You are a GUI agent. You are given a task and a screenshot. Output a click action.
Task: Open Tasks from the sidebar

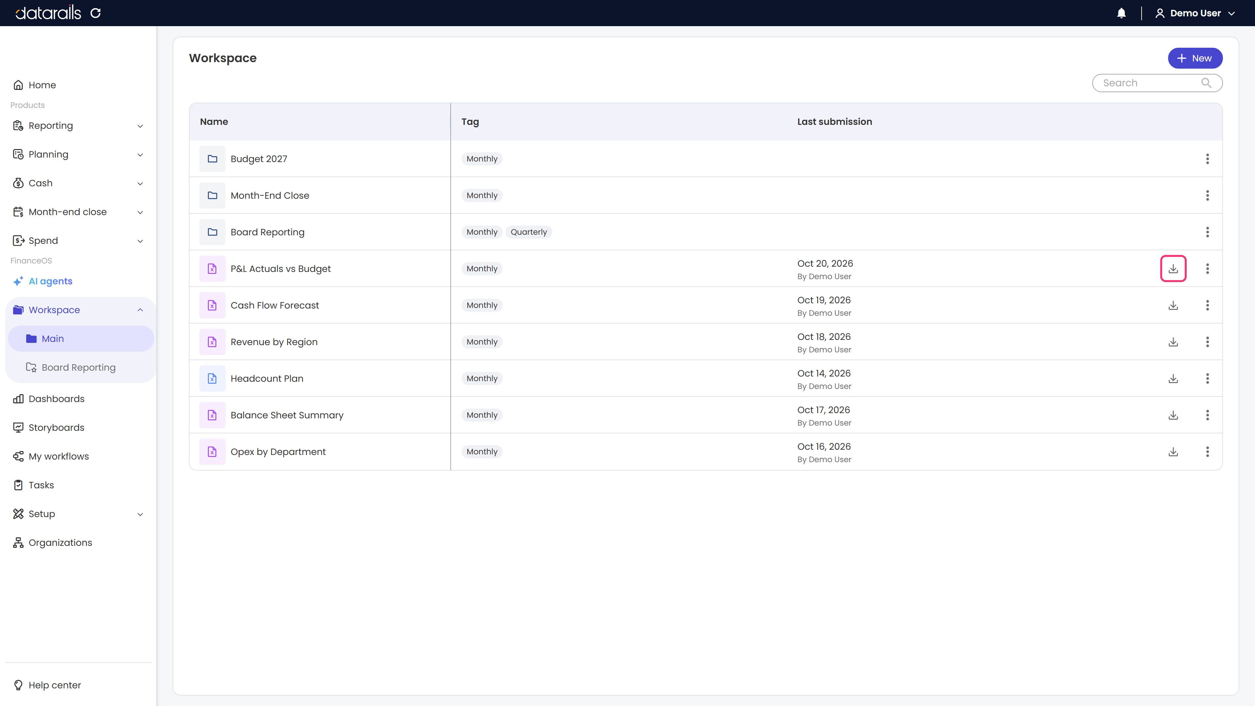(33, 485)
